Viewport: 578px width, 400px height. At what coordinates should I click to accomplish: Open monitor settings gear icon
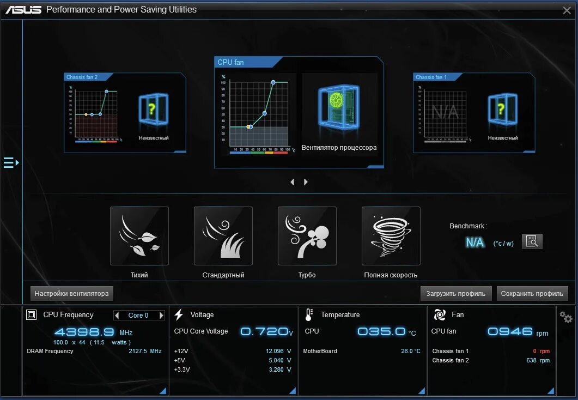[566, 317]
